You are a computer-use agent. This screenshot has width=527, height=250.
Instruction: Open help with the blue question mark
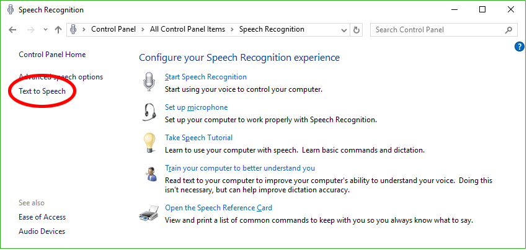[x=520, y=47]
